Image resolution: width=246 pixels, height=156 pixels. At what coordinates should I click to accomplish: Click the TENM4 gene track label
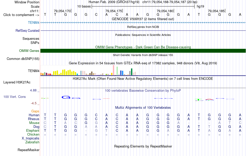(x=34, y=22)
